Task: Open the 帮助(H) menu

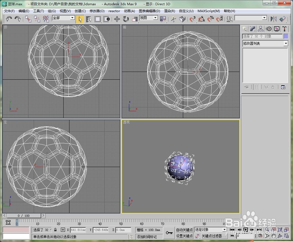Action: 229,11
